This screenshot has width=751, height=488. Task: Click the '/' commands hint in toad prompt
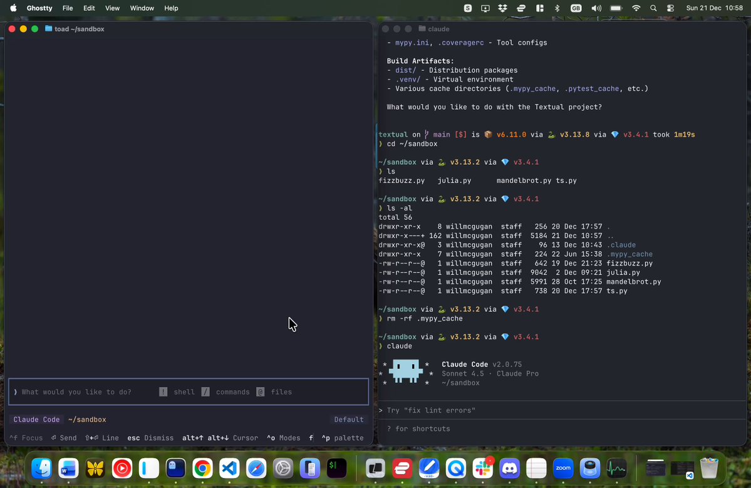pyautogui.click(x=205, y=392)
